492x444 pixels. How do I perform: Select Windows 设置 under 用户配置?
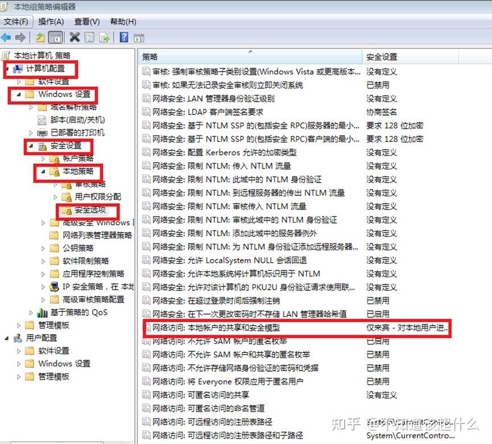(x=64, y=364)
